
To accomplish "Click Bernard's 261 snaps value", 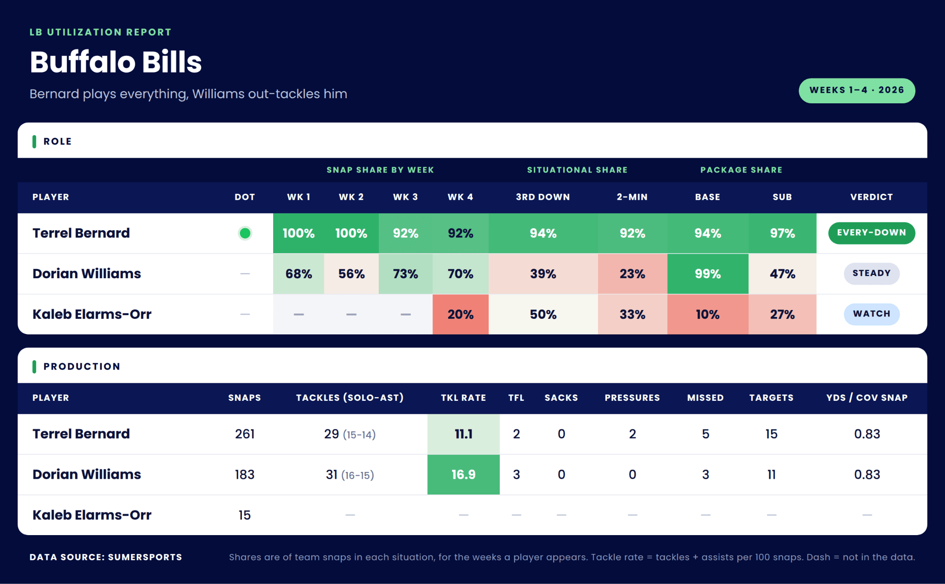I will pyautogui.click(x=245, y=434).
